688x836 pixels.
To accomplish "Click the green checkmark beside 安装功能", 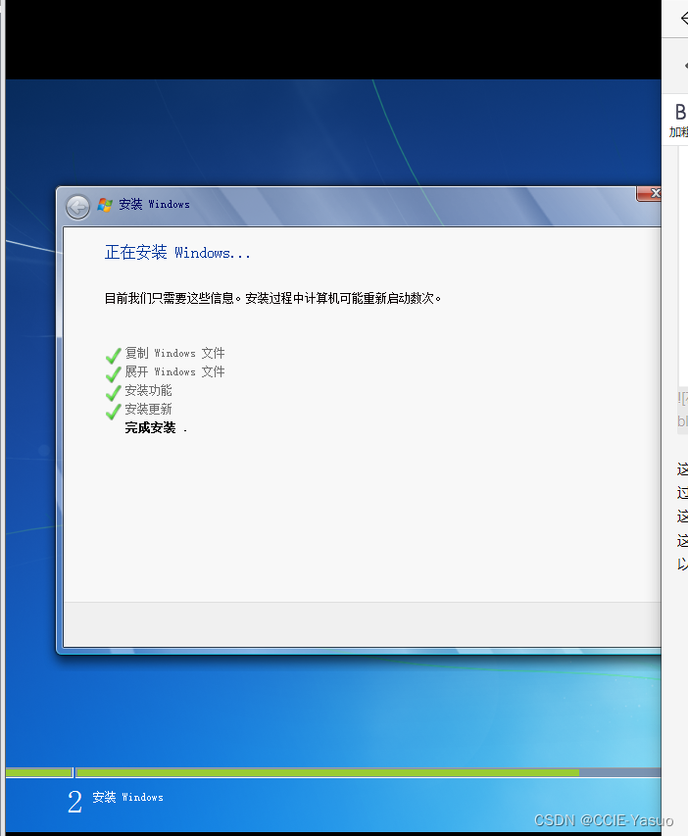I will pyautogui.click(x=113, y=392).
